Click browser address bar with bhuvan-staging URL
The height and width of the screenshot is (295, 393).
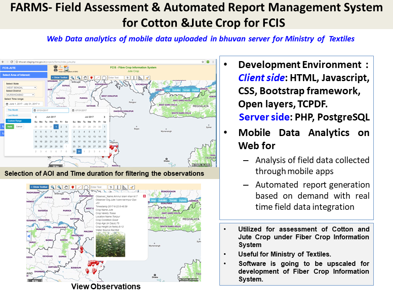pos(110,62)
